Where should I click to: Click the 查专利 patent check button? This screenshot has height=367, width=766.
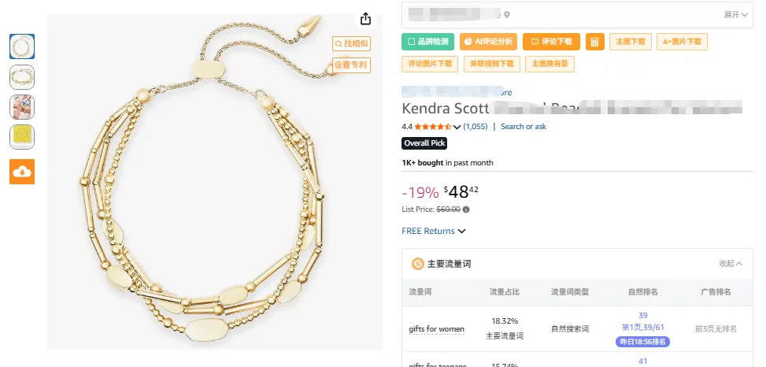(x=351, y=65)
